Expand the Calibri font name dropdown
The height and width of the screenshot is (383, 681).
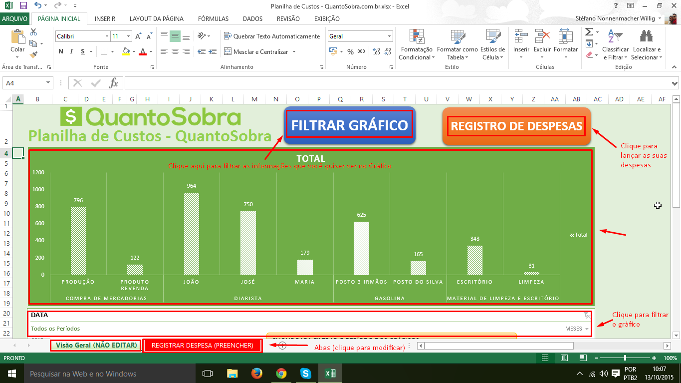coord(107,36)
